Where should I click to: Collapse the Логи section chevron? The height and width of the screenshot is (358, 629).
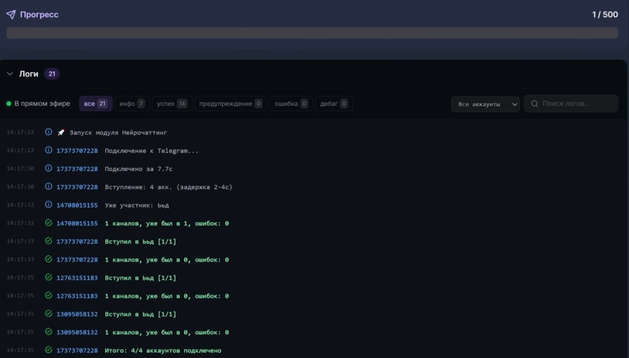click(x=10, y=74)
